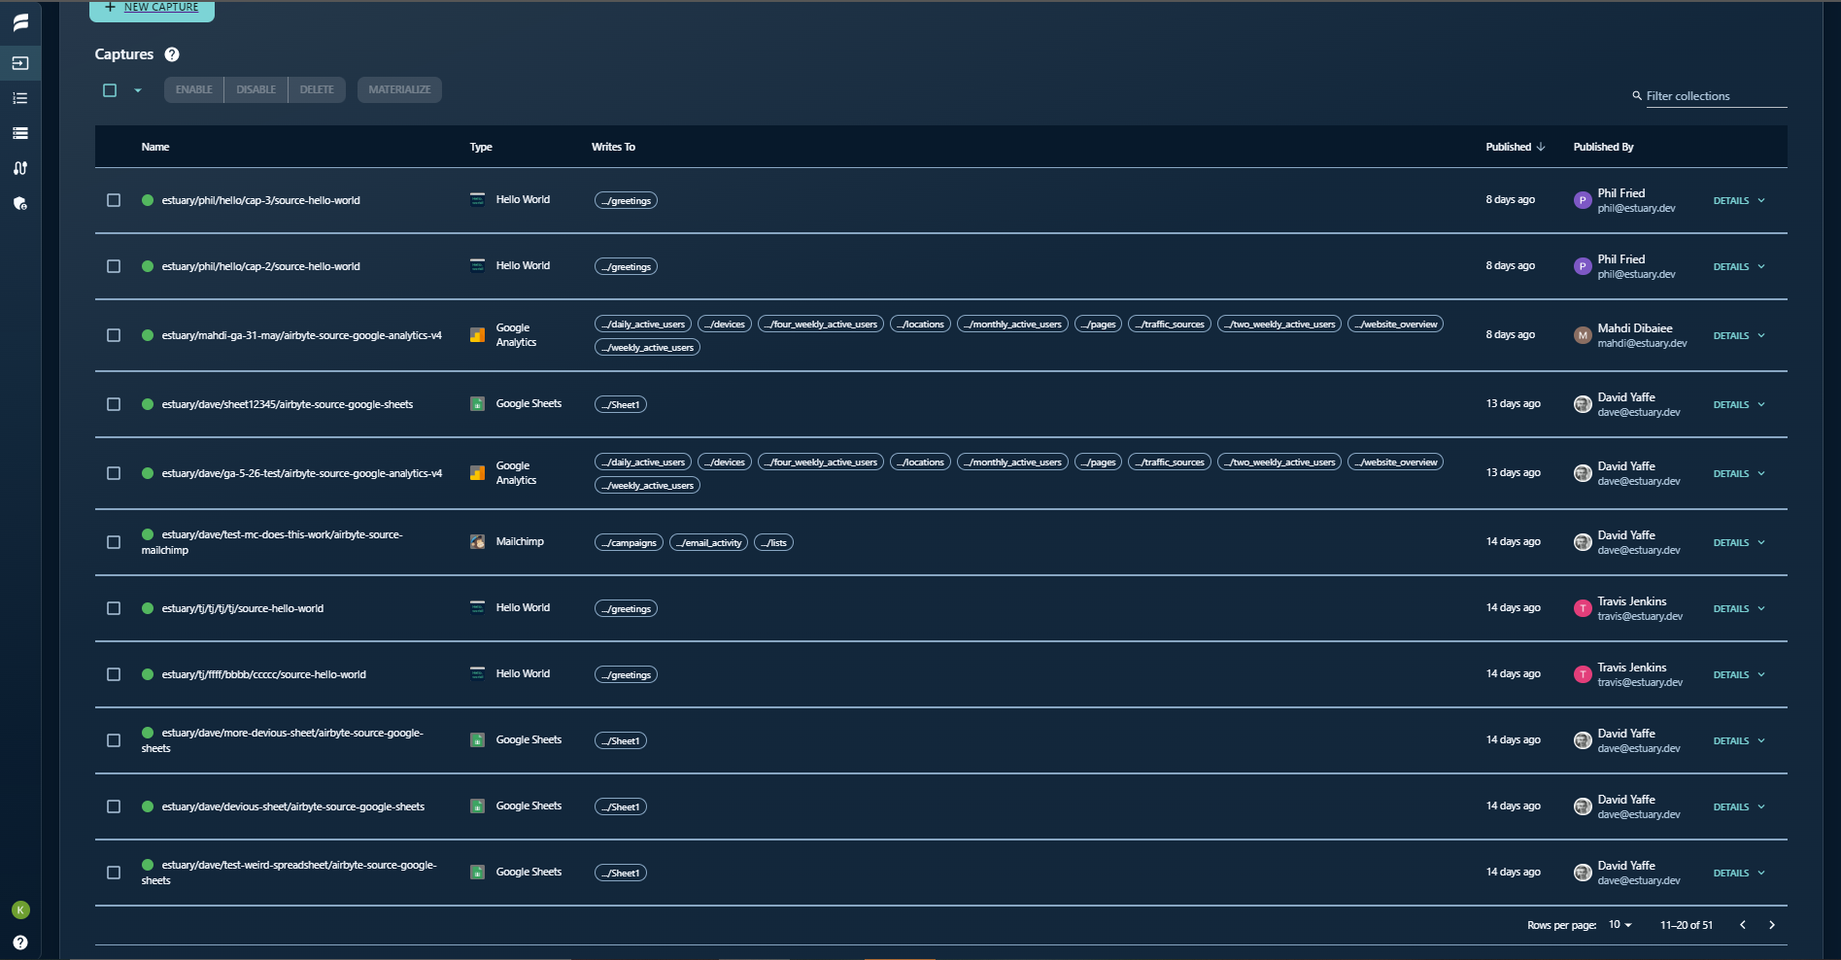Click the Name column header

(155, 147)
